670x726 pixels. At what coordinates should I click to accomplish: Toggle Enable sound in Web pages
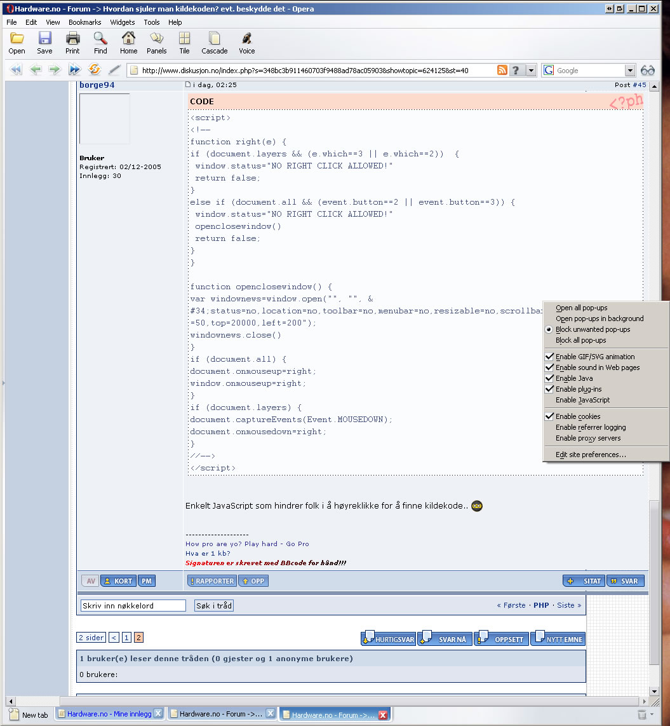pyautogui.click(x=598, y=367)
